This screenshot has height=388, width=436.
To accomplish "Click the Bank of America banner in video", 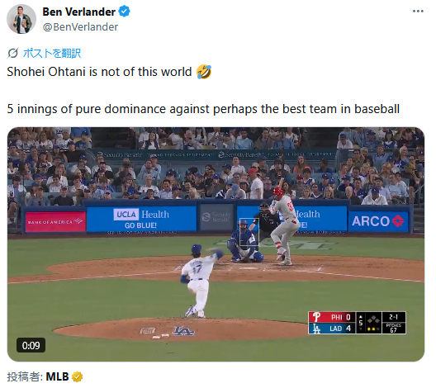I will 55,221.
